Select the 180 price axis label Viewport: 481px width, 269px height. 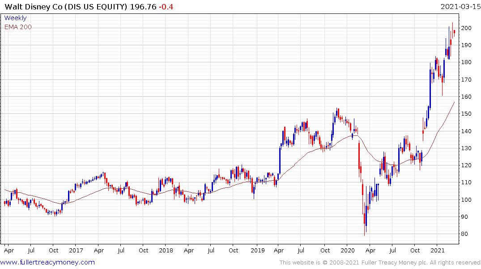click(466, 62)
